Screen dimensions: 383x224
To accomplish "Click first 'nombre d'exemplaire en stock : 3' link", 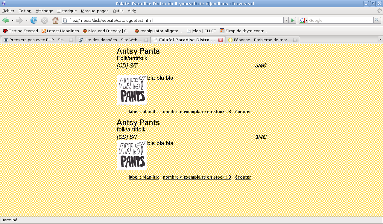I will [197, 112].
